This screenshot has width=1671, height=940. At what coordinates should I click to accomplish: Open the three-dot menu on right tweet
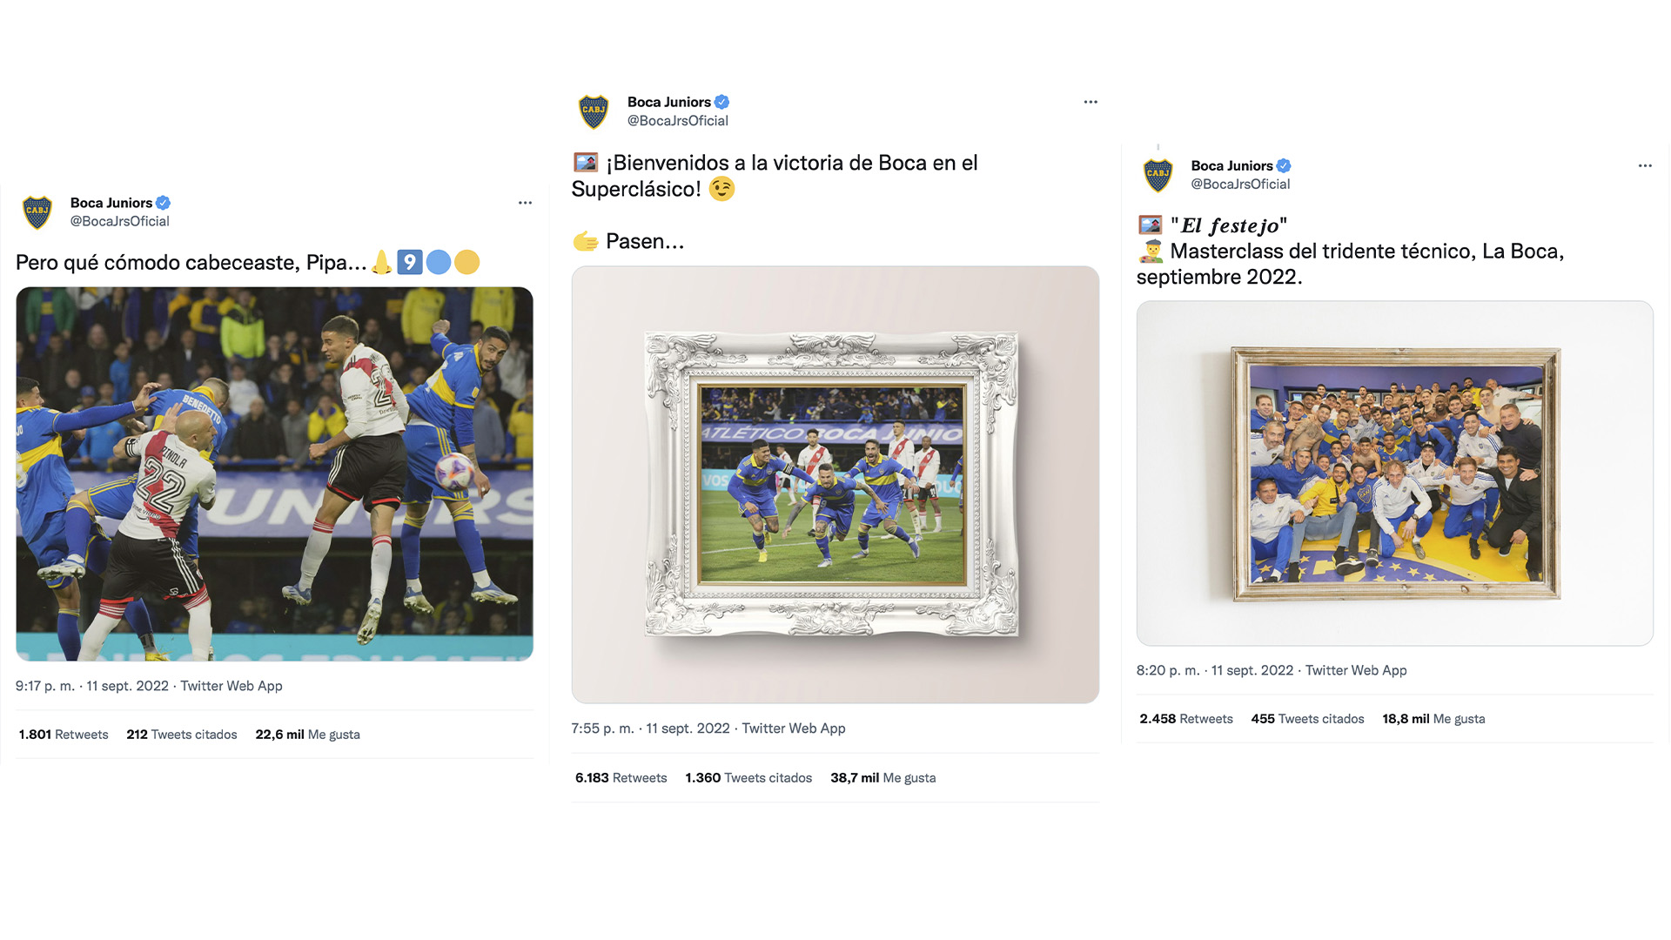click(x=1645, y=165)
